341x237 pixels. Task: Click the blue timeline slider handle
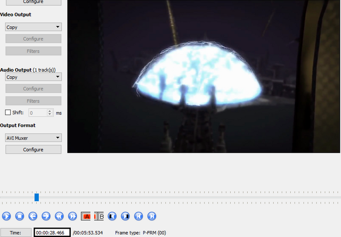(x=37, y=198)
